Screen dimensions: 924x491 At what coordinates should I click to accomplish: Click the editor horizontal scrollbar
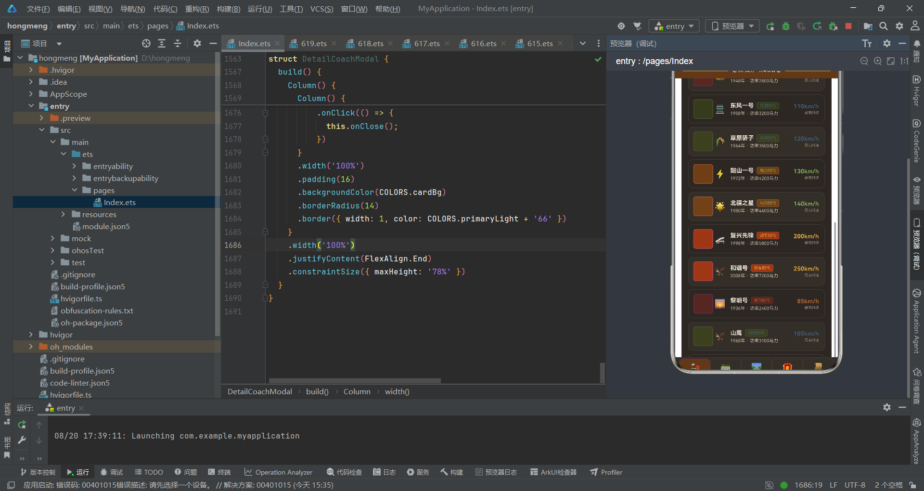355,381
